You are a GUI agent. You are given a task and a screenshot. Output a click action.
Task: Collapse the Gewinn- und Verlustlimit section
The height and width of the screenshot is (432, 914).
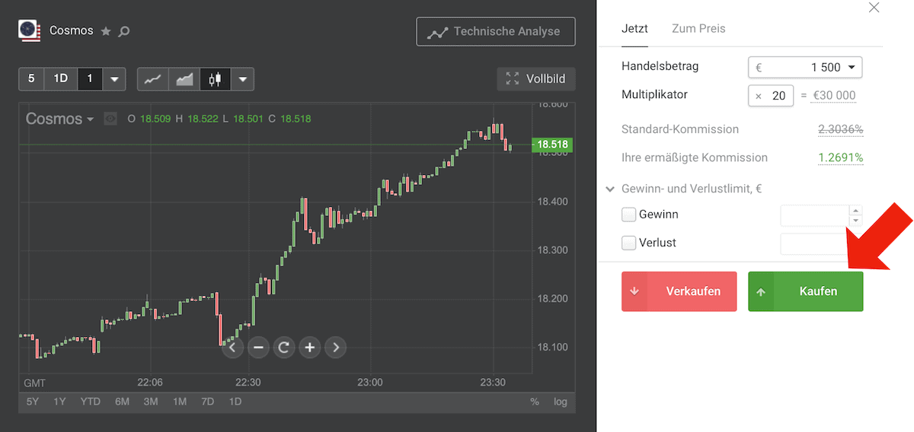point(610,189)
